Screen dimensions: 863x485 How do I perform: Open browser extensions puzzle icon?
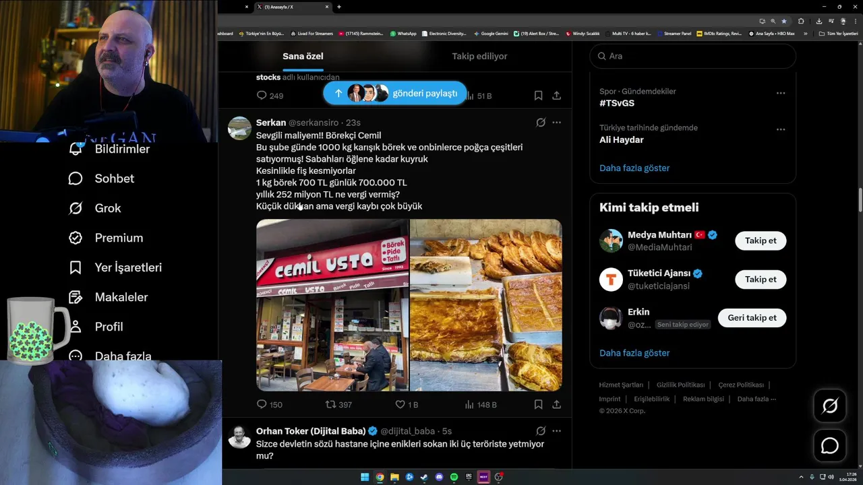coord(801,21)
